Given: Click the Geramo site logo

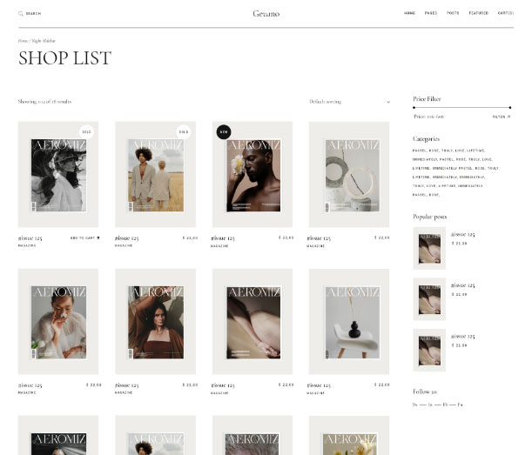Looking at the screenshot, I should 266,14.
